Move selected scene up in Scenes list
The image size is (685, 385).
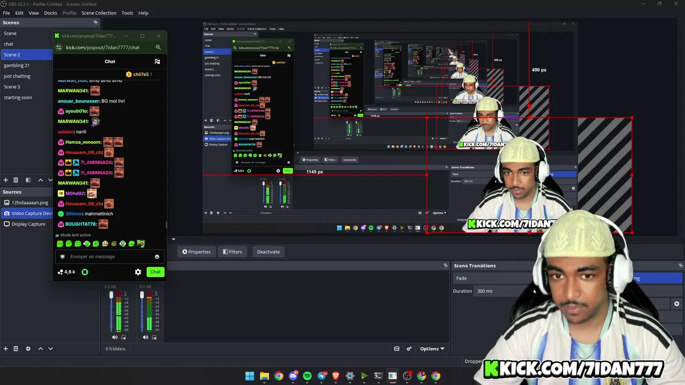pos(40,180)
